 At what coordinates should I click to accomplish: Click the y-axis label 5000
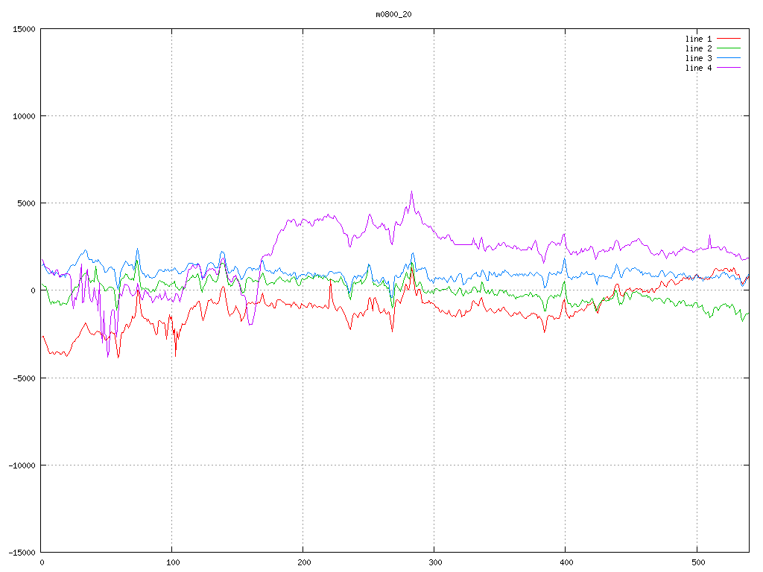pos(27,203)
